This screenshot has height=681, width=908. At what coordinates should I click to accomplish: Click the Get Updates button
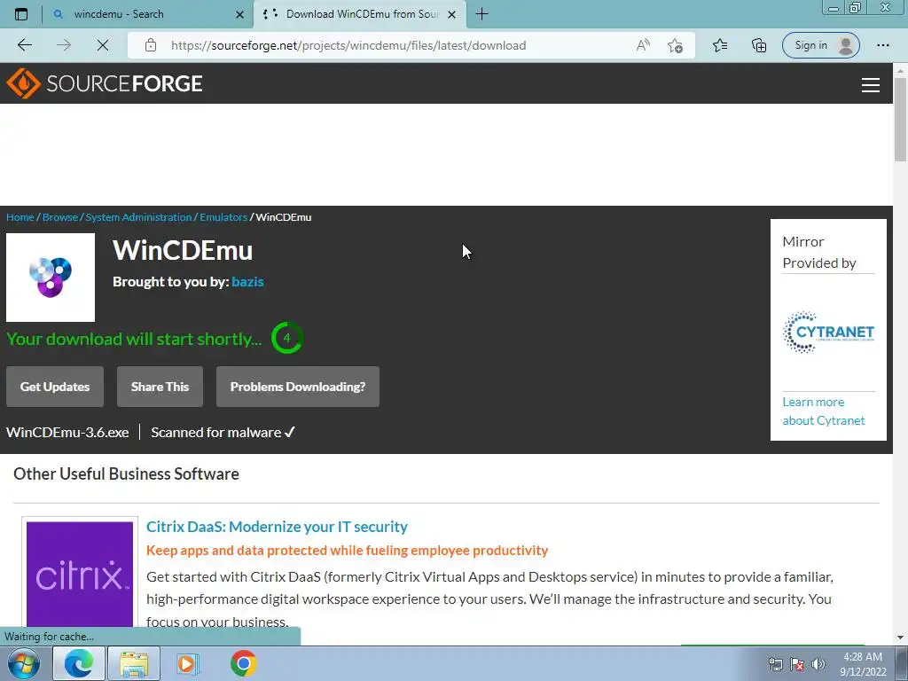pos(55,387)
